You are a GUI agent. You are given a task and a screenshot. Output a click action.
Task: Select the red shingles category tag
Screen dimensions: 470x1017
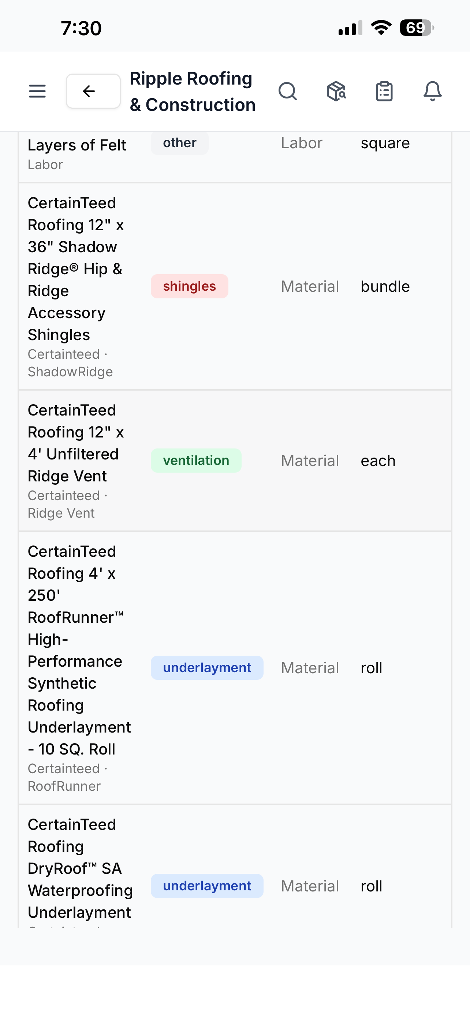click(189, 286)
